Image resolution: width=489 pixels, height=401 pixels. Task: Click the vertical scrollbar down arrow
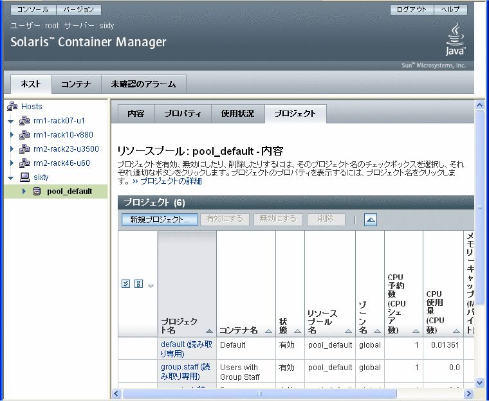(x=479, y=382)
